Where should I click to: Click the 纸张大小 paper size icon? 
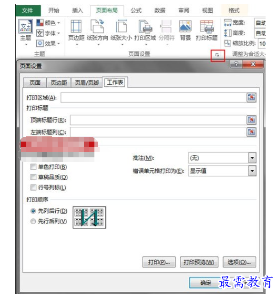[x=121, y=27]
